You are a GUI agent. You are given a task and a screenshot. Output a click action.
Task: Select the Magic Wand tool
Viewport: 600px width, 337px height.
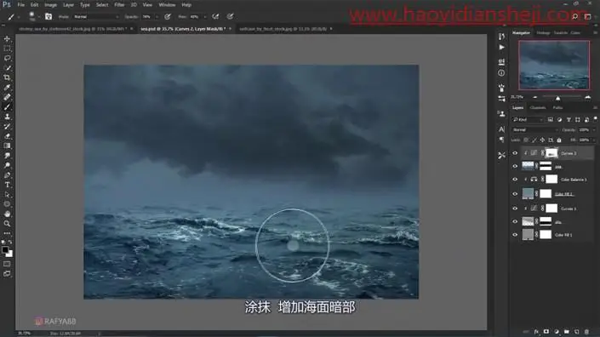click(8, 68)
